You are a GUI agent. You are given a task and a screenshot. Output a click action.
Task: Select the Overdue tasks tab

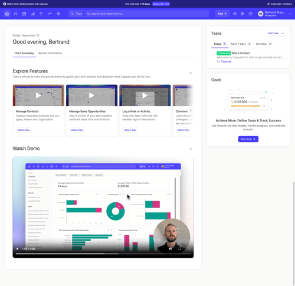tap(264, 44)
